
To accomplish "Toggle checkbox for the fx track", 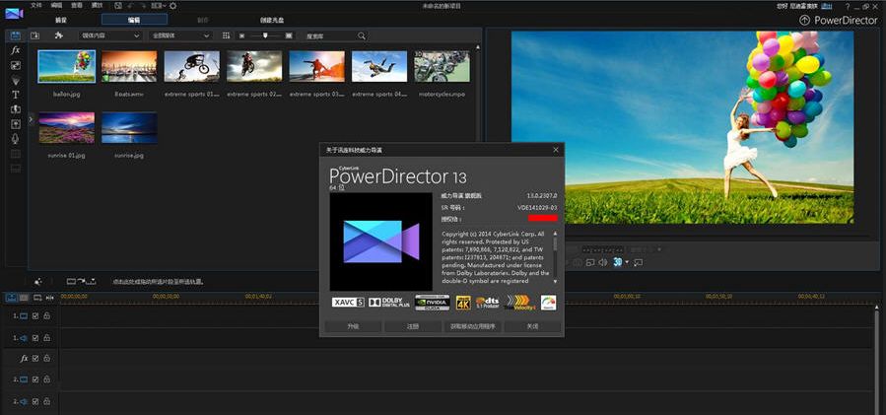I will (35, 359).
